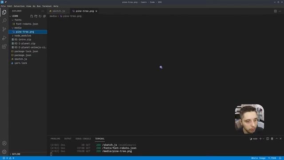This screenshot has width=284, height=160.
Task: Switch to the DEBUG CONSOLE tab
Action: 83,139
